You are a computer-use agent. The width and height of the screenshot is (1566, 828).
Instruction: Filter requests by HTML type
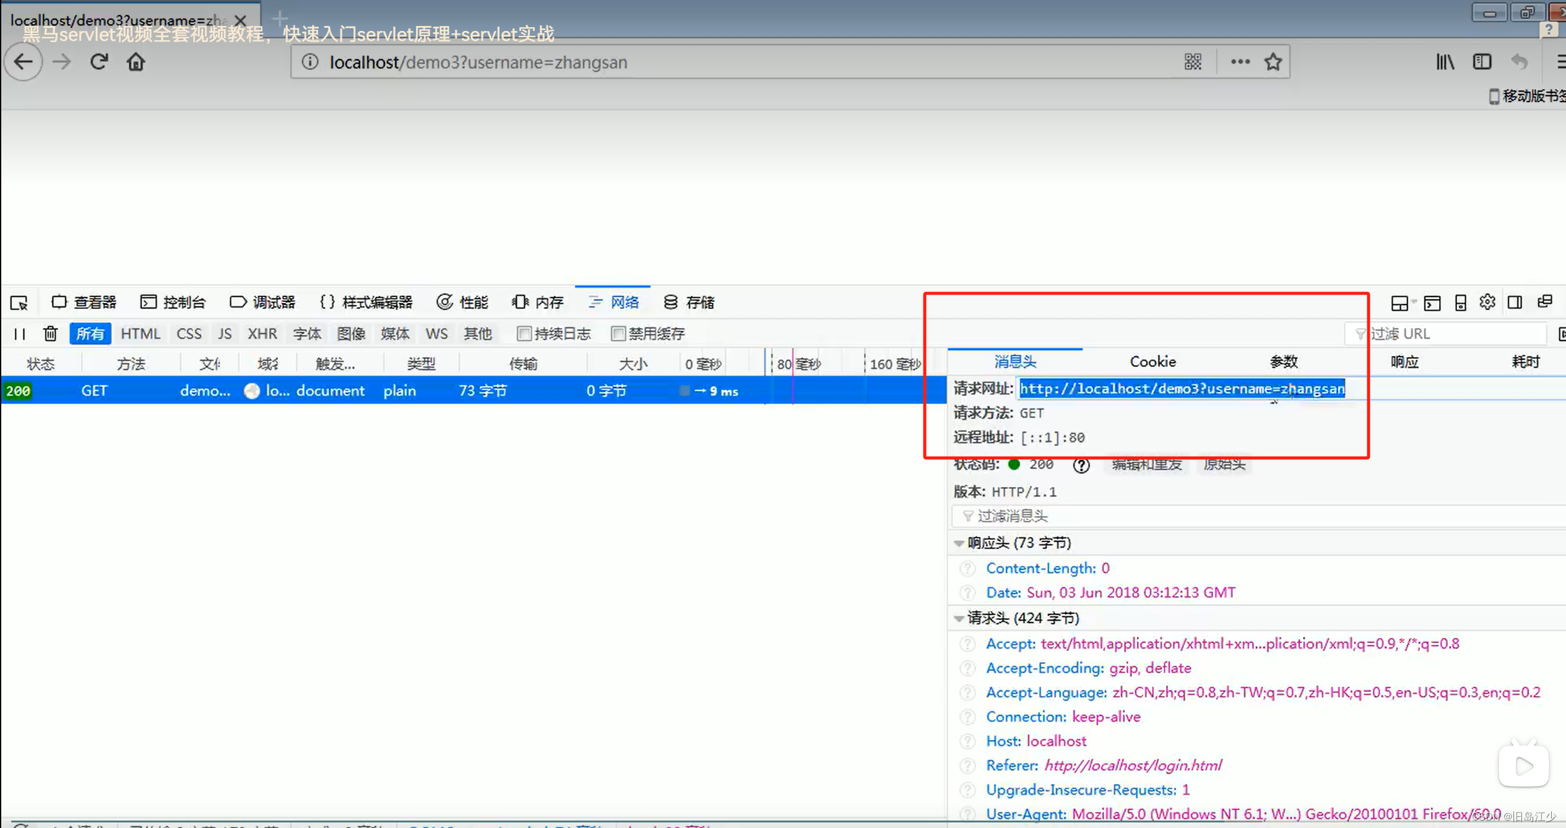[141, 334]
